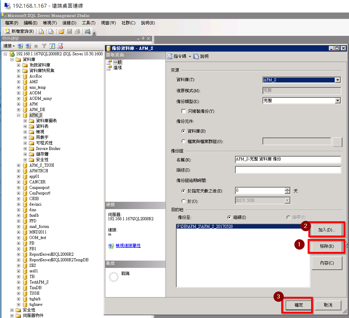Click the 取消 cancel button
The image size is (349, 318).
coord(328,305)
